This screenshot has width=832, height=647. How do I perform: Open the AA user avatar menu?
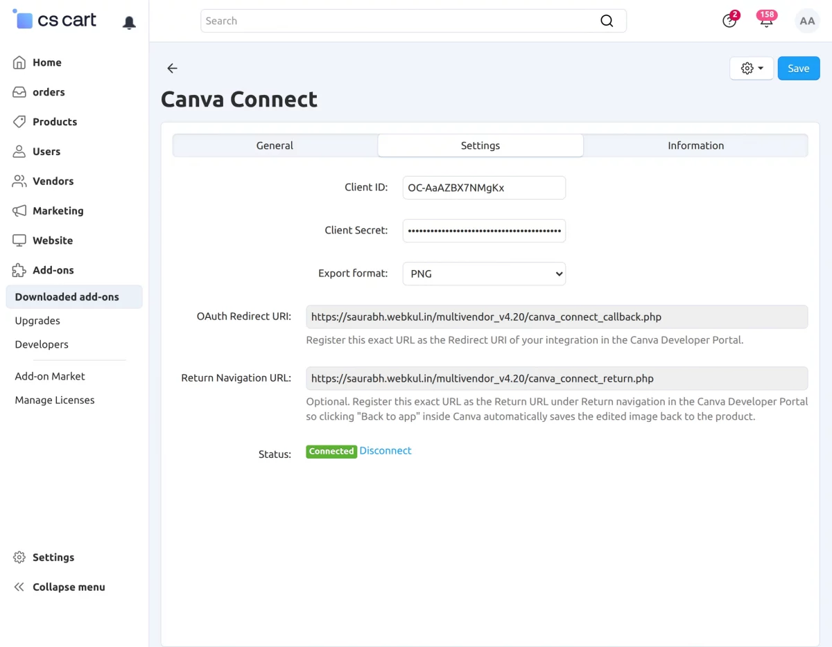807,21
